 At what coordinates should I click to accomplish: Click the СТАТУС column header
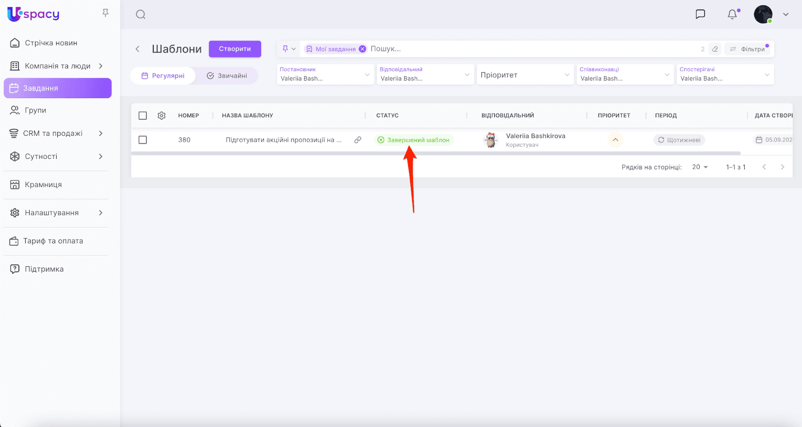[387, 116]
